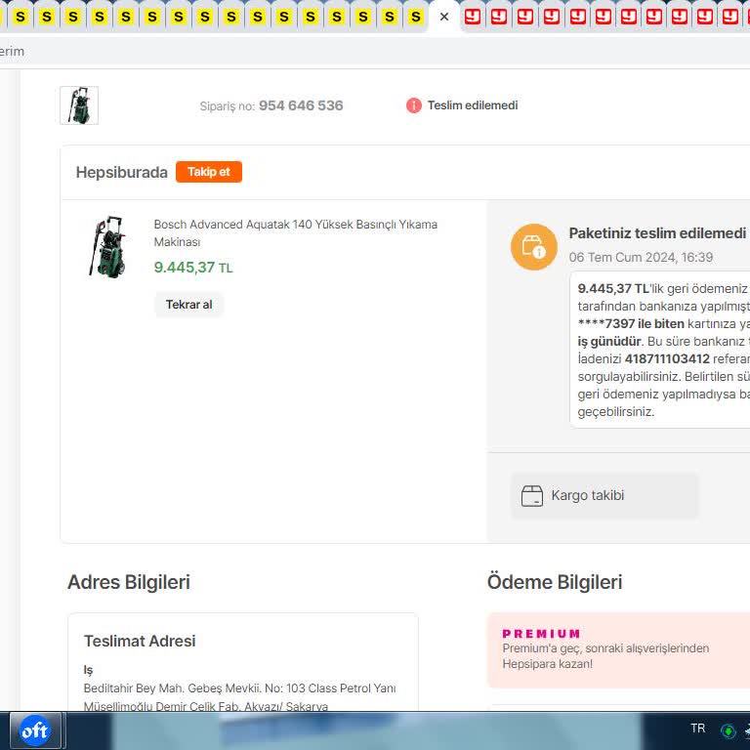Open the Hepsiburada seller page
The width and height of the screenshot is (750, 750).
pyautogui.click(x=122, y=172)
